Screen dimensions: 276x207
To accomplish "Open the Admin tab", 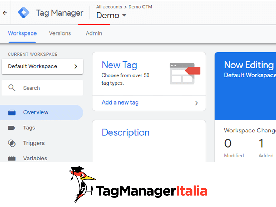I will (x=94, y=33).
